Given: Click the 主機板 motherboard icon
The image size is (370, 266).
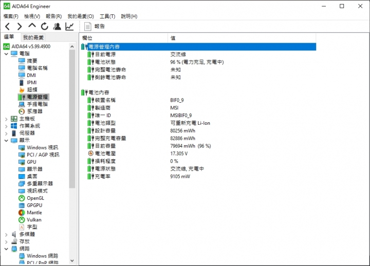Looking at the screenshot, I should pos(14,119).
